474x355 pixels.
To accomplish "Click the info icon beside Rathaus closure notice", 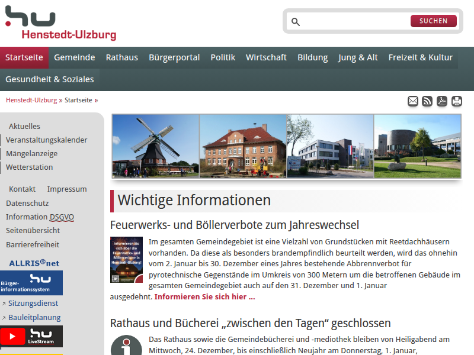I will [126, 345].
